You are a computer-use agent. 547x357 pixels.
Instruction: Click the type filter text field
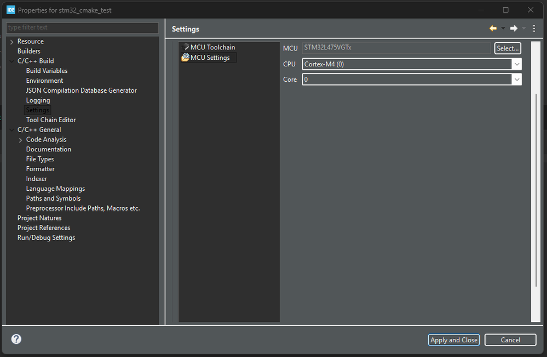click(82, 27)
